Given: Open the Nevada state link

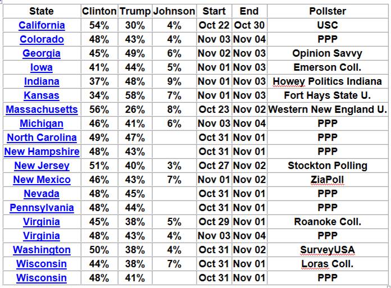Looking at the screenshot, I should pos(42,194).
